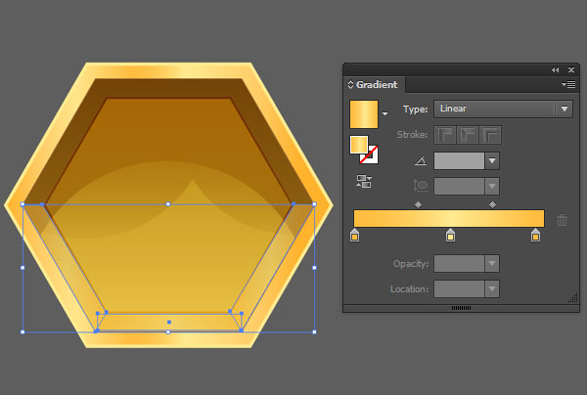Activate the gradient fill box
This screenshot has height=395, width=587.
[358, 145]
